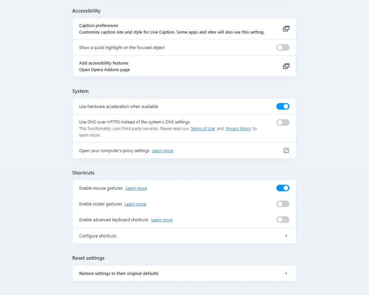This screenshot has width=369, height=295.
Task: Open Learn more next to proxy settings
Action: [162, 150]
